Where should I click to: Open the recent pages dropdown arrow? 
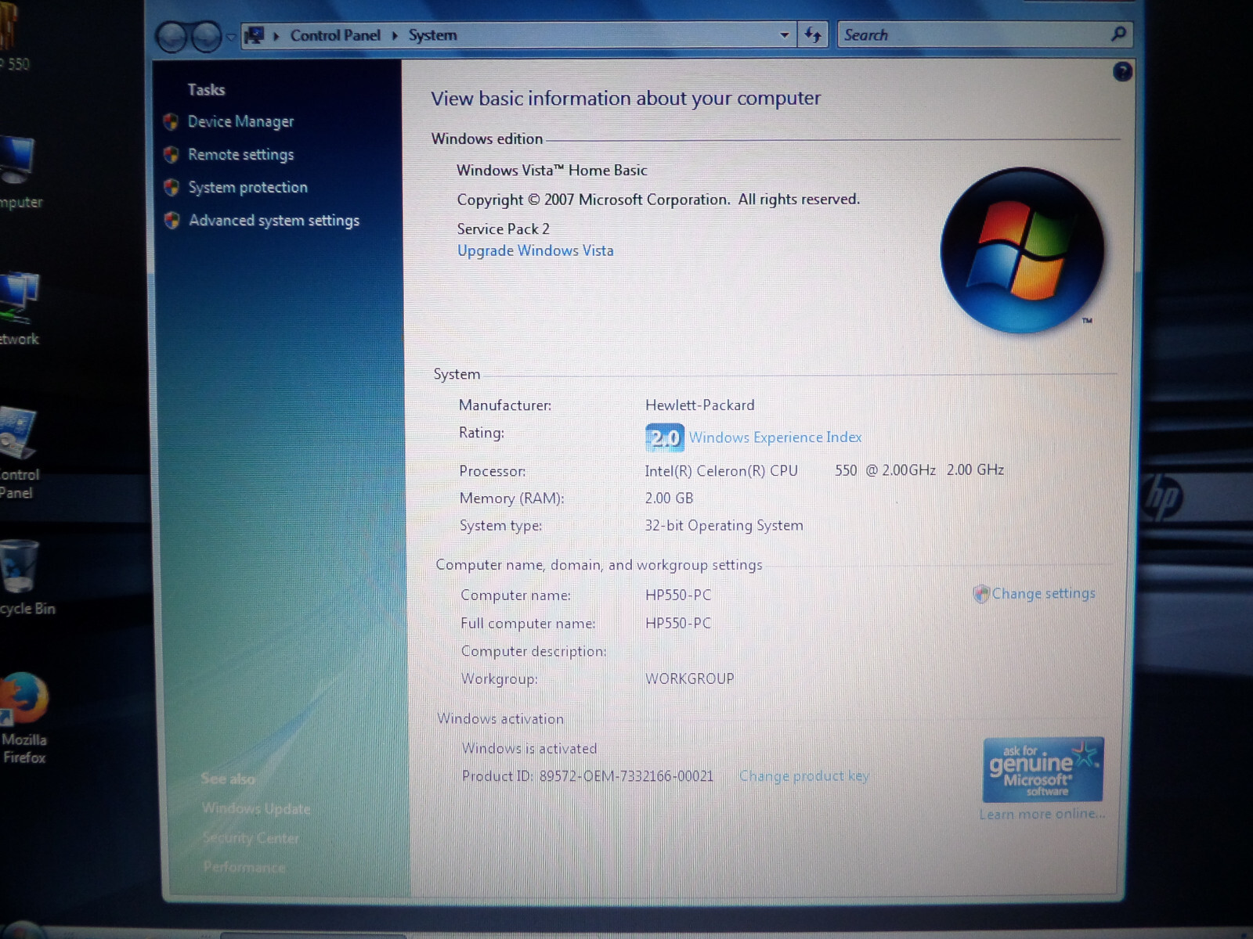231,38
